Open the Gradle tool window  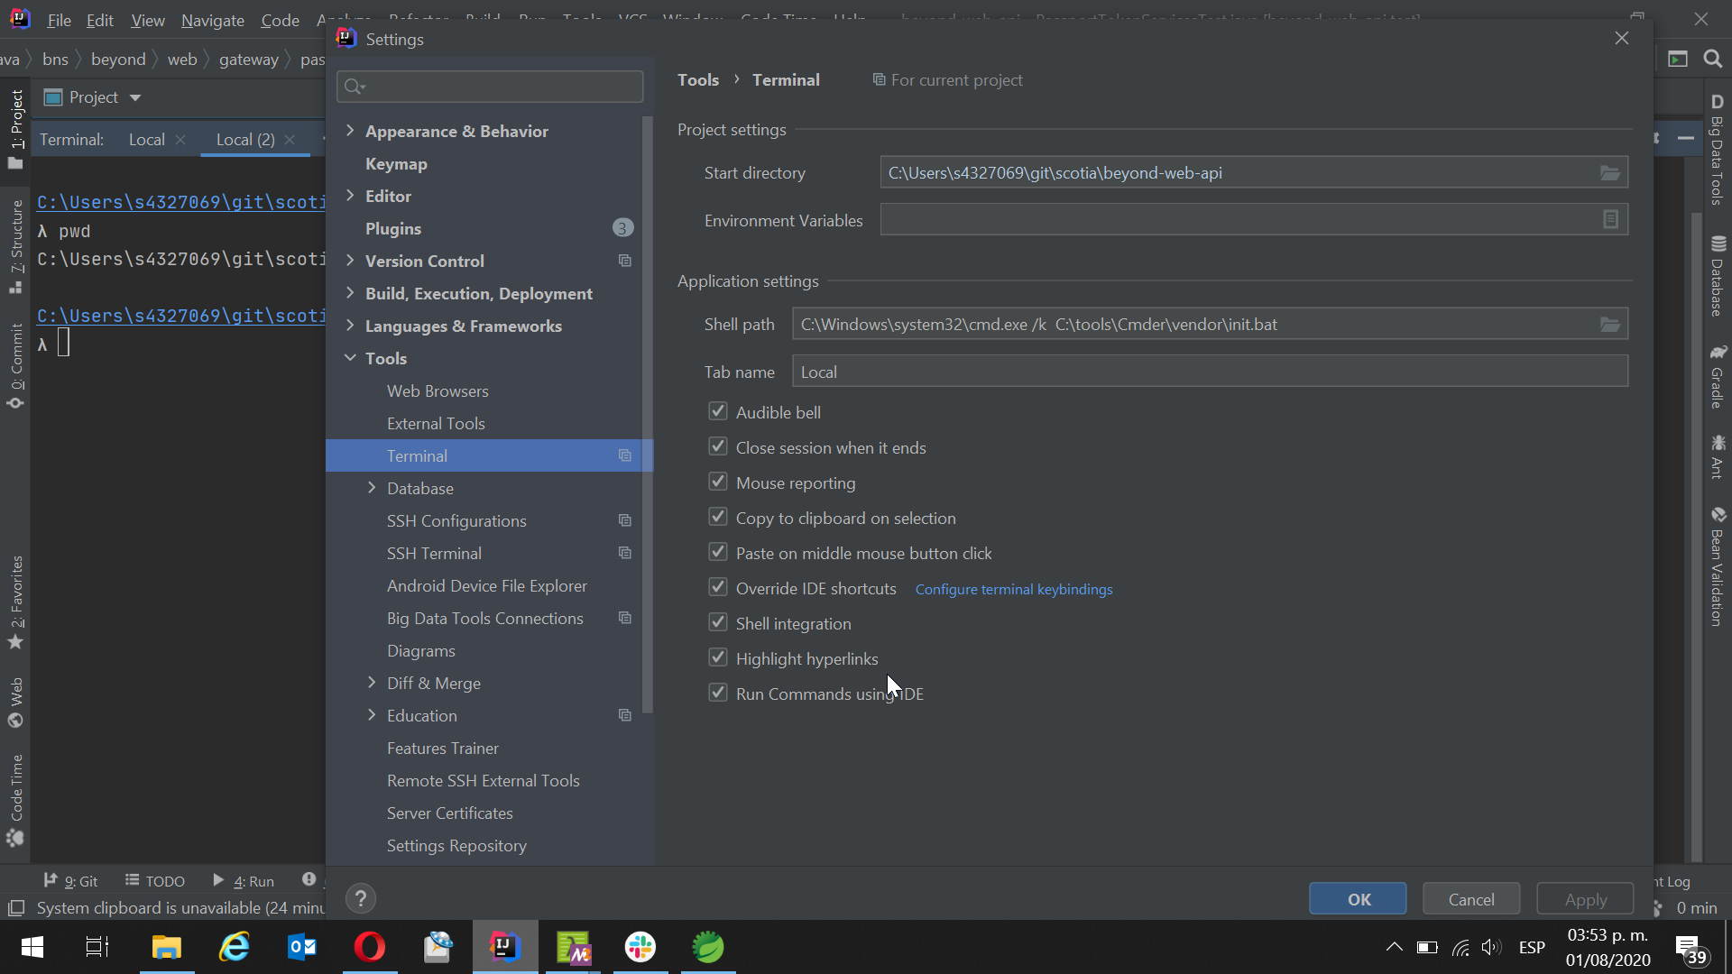click(1718, 377)
